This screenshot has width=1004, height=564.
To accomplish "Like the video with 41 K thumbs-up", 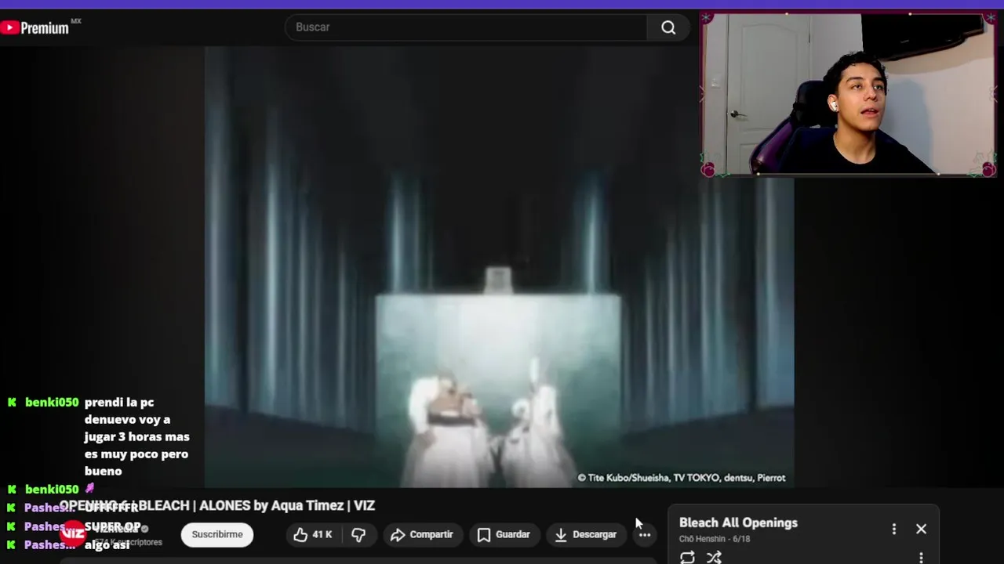I will [313, 534].
